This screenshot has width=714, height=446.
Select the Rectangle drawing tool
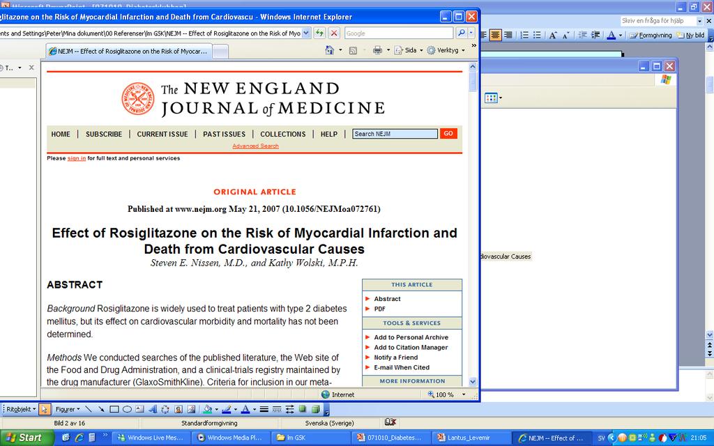[114, 409]
